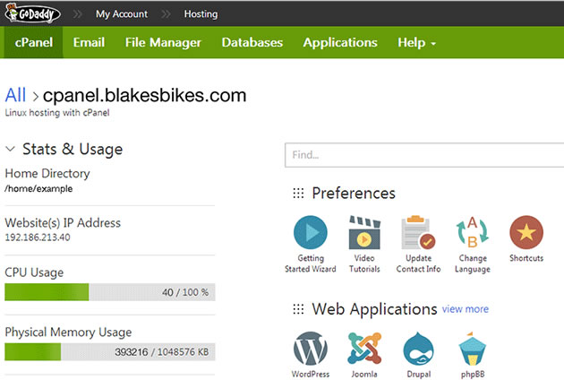
Task: Open the Video Tutorials icon
Action: pos(364,232)
